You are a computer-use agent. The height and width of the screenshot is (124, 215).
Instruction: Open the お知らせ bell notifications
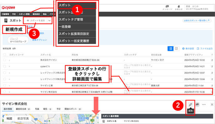(x=178, y=8)
